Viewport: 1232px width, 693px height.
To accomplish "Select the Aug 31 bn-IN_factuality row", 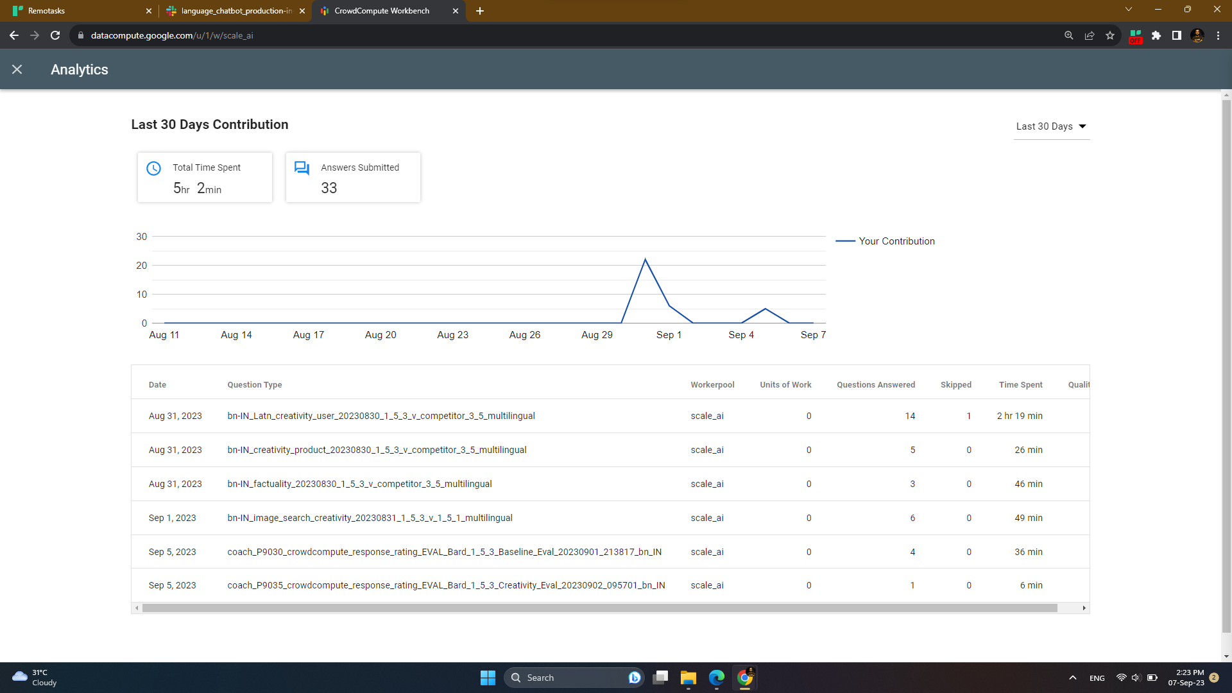I will coord(610,484).
